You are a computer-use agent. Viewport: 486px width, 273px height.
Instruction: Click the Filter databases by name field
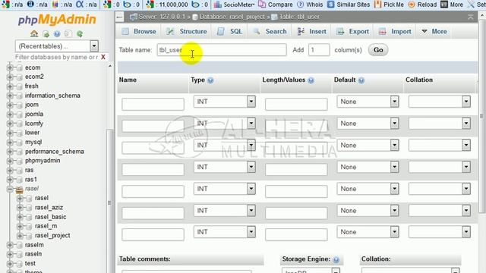[x=57, y=58]
